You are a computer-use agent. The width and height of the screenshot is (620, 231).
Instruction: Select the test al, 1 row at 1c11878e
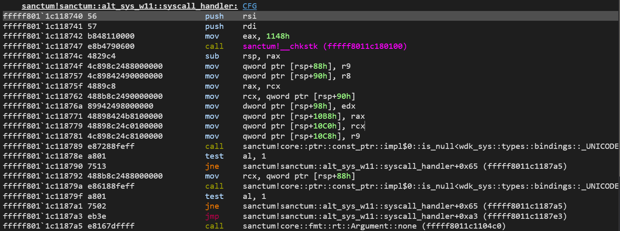click(x=310, y=156)
